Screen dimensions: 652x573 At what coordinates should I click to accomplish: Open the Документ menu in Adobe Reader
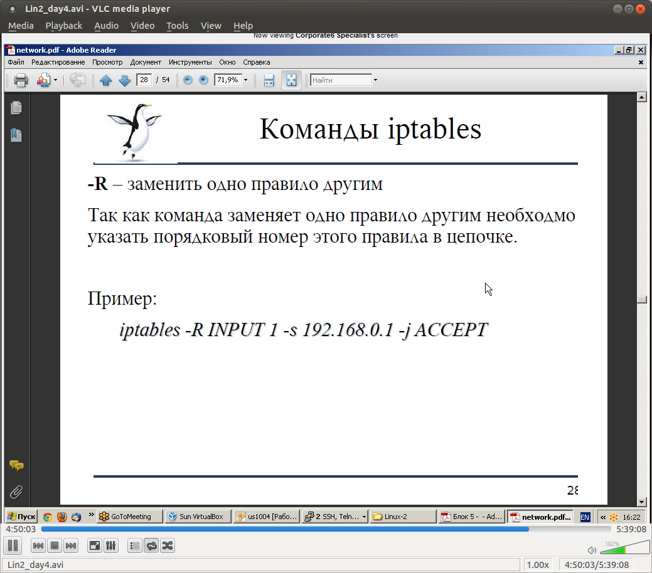[x=146, y=62]
